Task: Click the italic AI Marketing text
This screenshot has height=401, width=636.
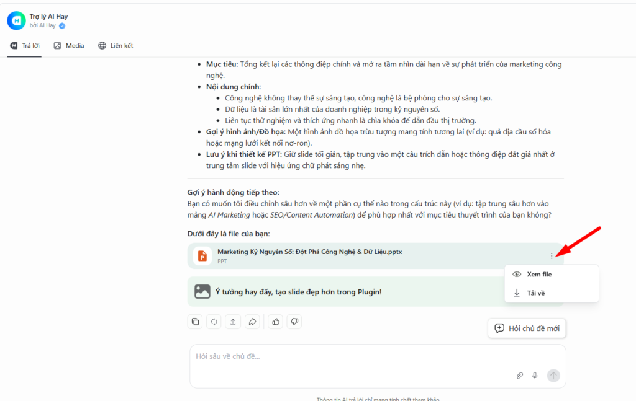Action: tap(229, 215)
